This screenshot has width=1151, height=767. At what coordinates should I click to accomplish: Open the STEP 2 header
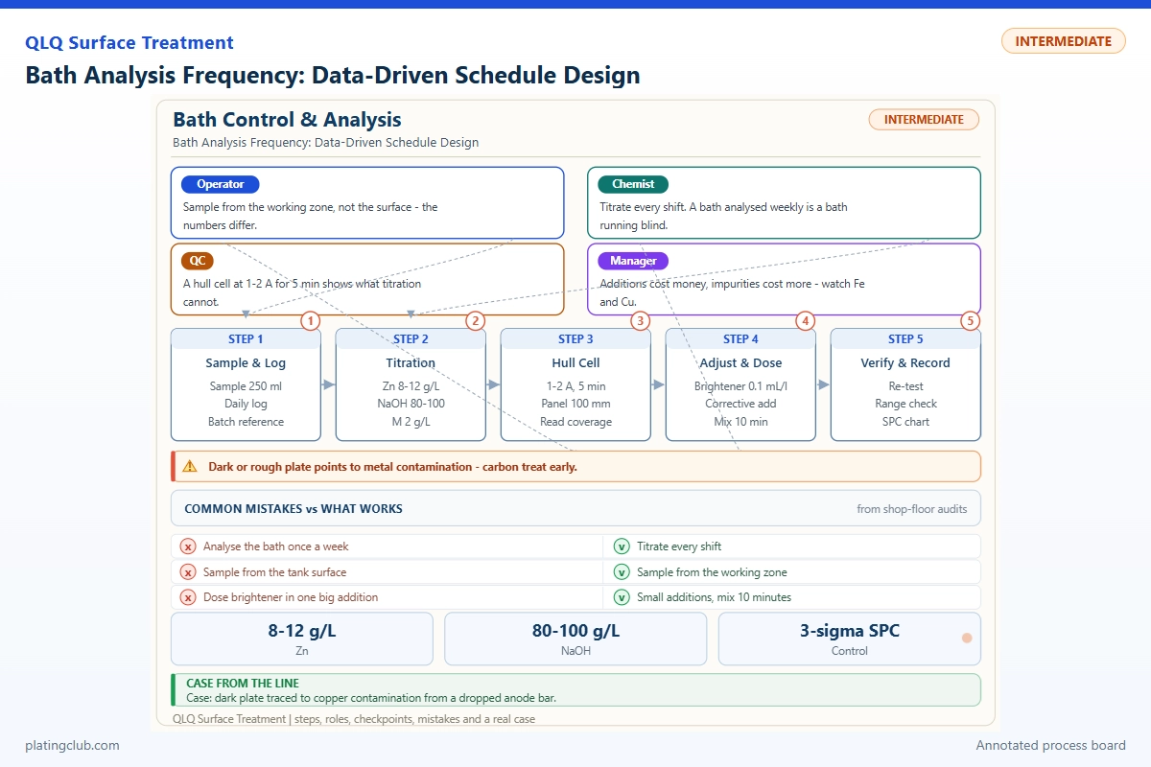[x=411, y=338]
